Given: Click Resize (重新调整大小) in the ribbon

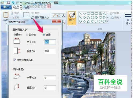Looking at the screenshot, I should (x=40, y=17).
